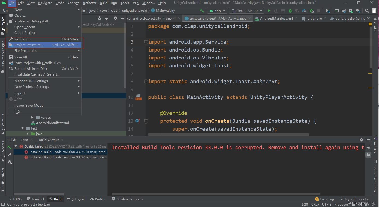Viewport: 379px width, 207px height.
Task: Toggle the 1: Project side panel
Action: 3,26
